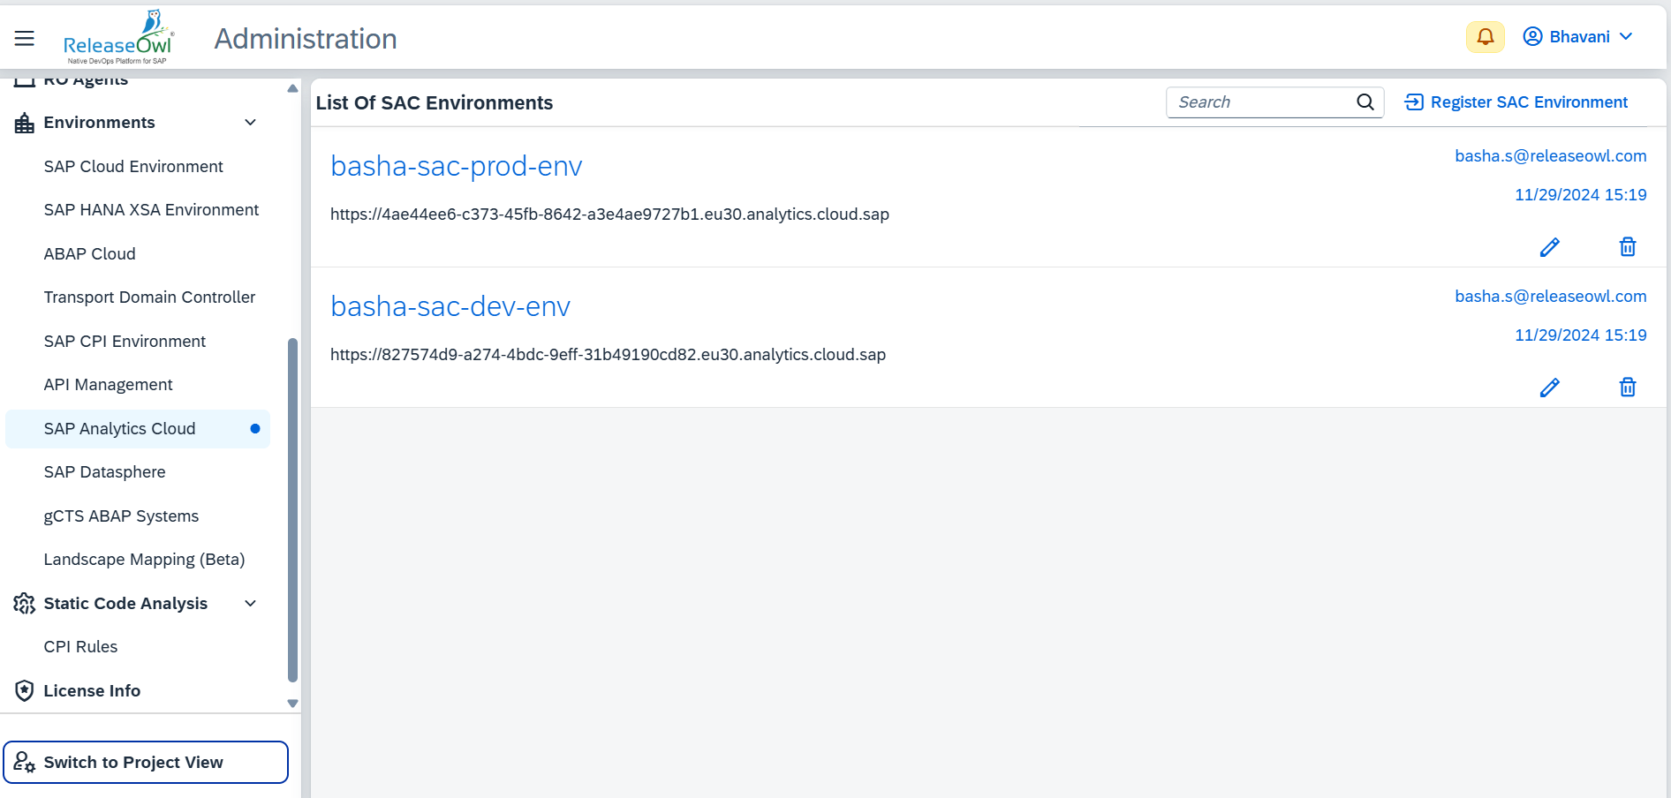This screenshot has width=1671, height=798.
Task: Open the Bhavani user dropdown
Action: (x=1577, y=37)
